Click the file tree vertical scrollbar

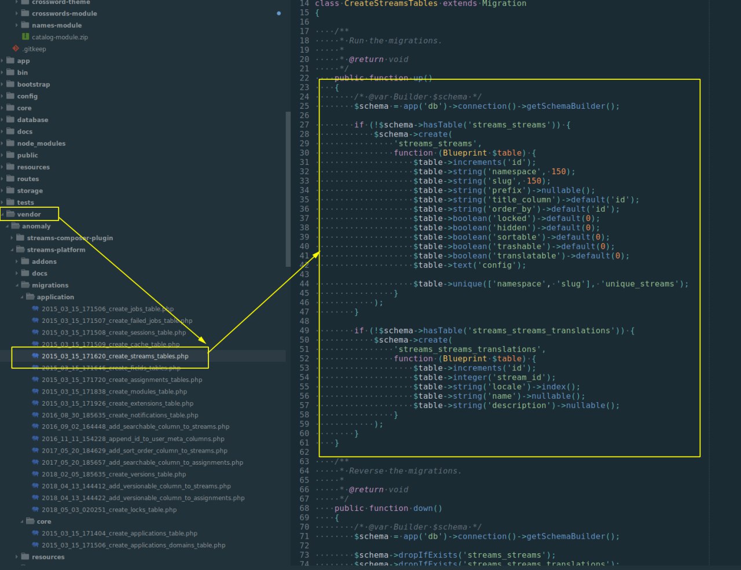coord(288,189)
